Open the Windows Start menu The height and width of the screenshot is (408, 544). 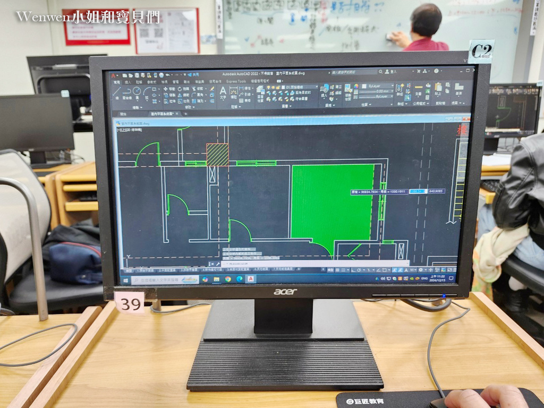(x=125, y=279)
